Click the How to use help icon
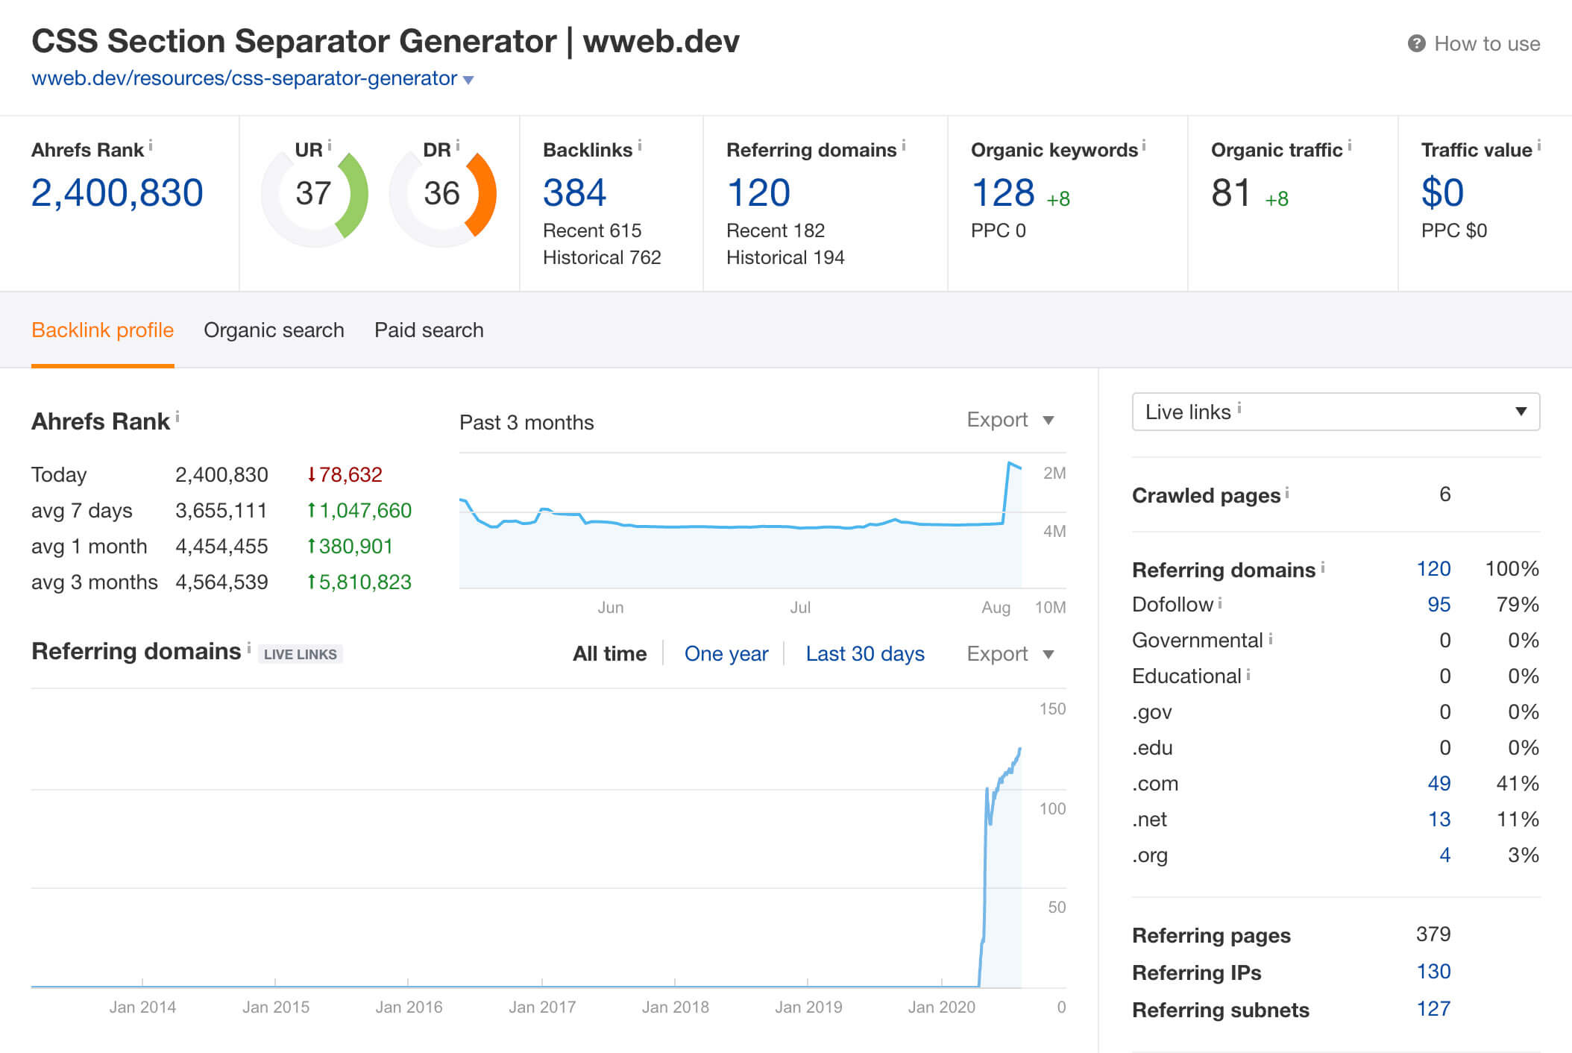The image size is (1572, 1053). [x=1416, y=44]
